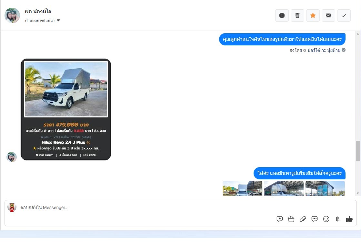Click the chat scrollbar thumb
The width and height of the screenshot is (361, 247).
coord(358,151)
